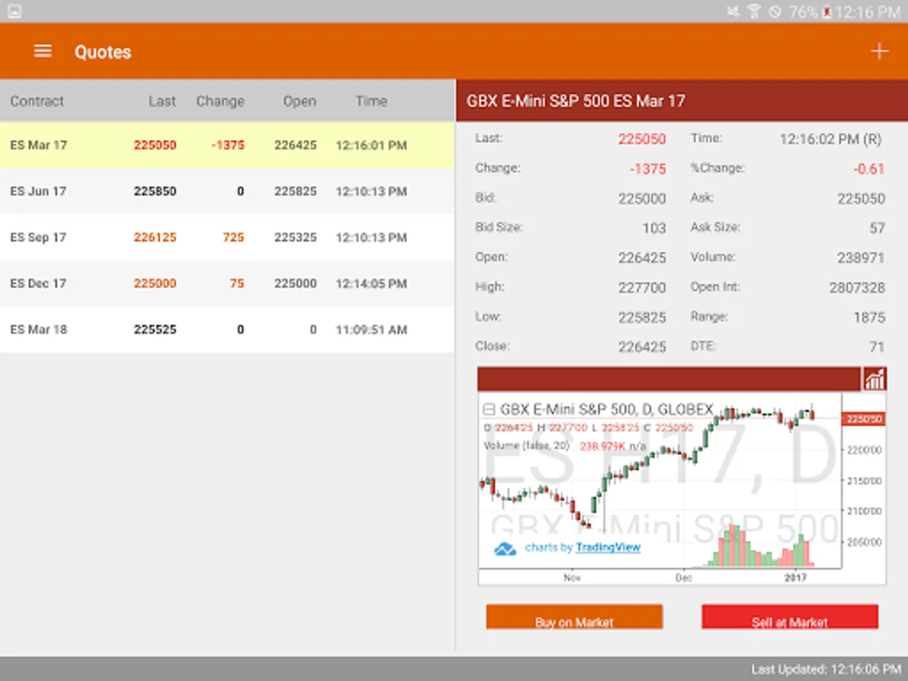Tap the Bid Size value 103

point(655,229)
